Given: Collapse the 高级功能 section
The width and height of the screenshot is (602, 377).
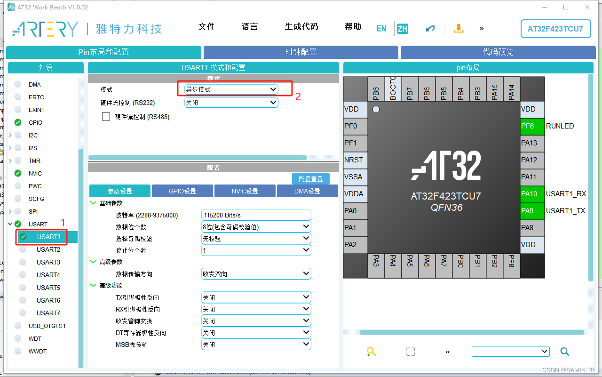Looking at the screenshot, I should coord(93,285).
